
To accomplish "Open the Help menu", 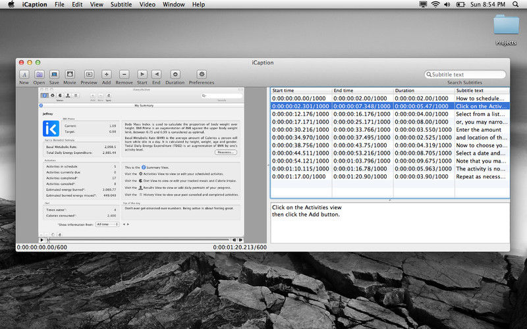I will click(198, 5).
